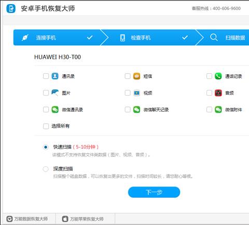Screen dimensions: 249x225
Task: Click the 选择所有 label text
Action: 61,126
